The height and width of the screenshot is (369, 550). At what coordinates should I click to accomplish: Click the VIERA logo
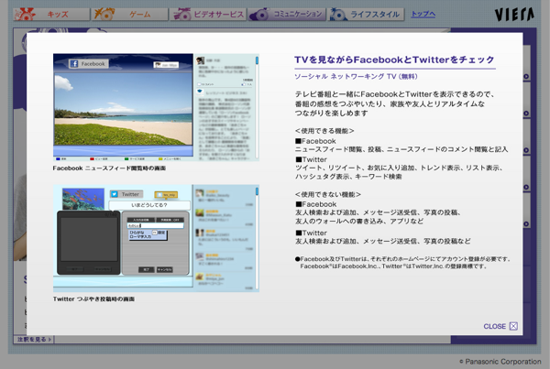pyautogui.click(x=514, y=15)
